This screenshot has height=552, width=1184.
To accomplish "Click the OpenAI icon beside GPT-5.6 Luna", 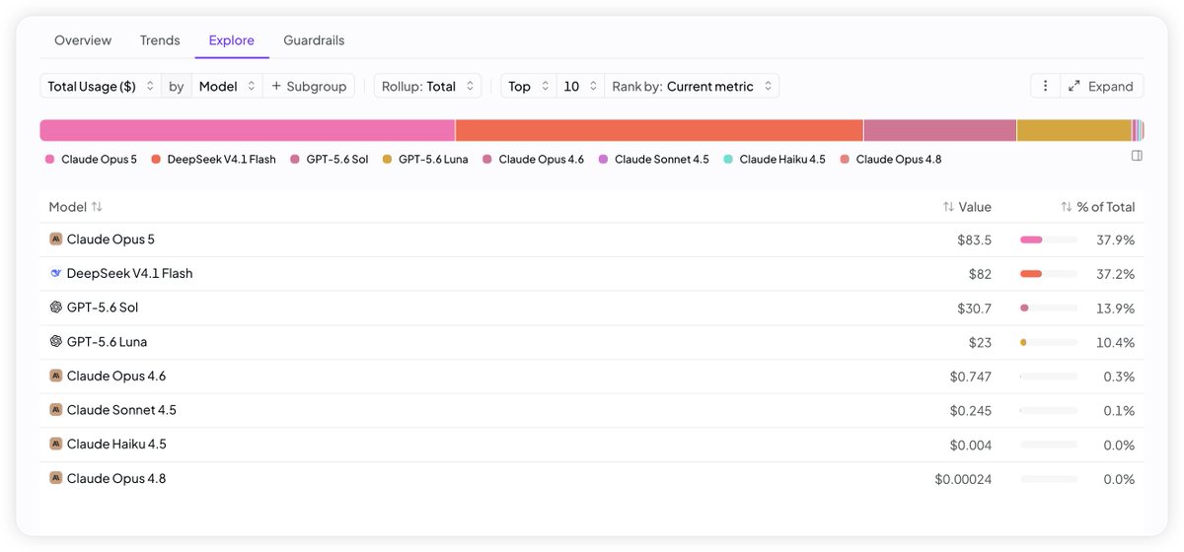I will [x=56, y=341].
